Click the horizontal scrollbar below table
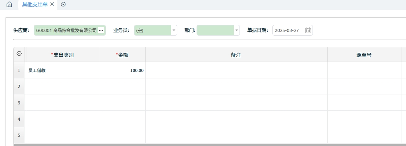 (210, 145)
